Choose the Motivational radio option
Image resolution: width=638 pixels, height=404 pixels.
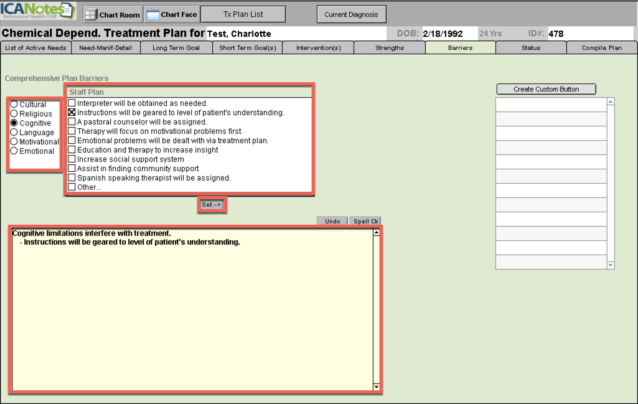pos(14,142)
